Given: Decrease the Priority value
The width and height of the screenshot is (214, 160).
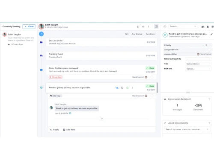Looking at the screenshot, I should [x=203, y=45].
